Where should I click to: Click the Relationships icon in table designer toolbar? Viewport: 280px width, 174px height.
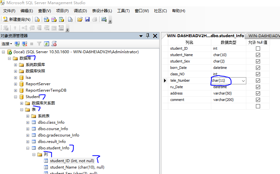24,28
